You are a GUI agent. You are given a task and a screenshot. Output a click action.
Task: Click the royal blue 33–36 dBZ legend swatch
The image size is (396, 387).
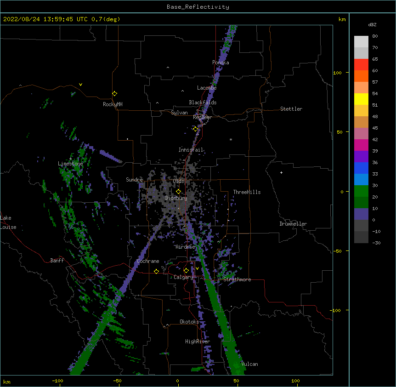point(361,168)
